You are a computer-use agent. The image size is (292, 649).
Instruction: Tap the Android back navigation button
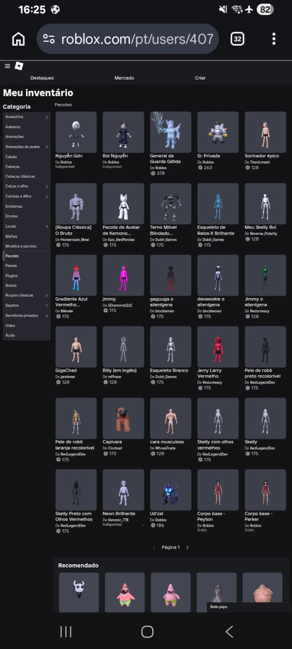[229, 631]
